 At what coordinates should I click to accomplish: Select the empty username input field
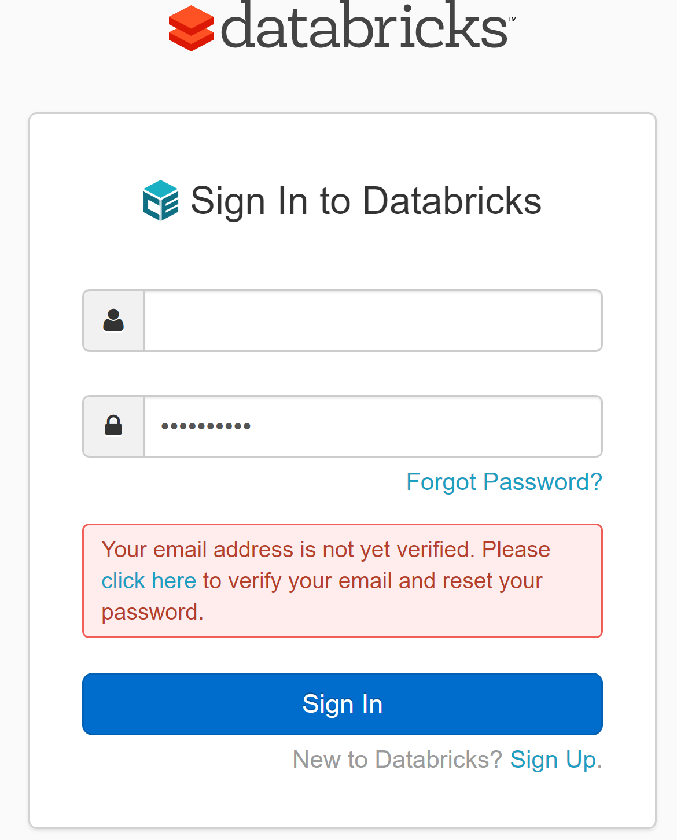click(373, 320)
